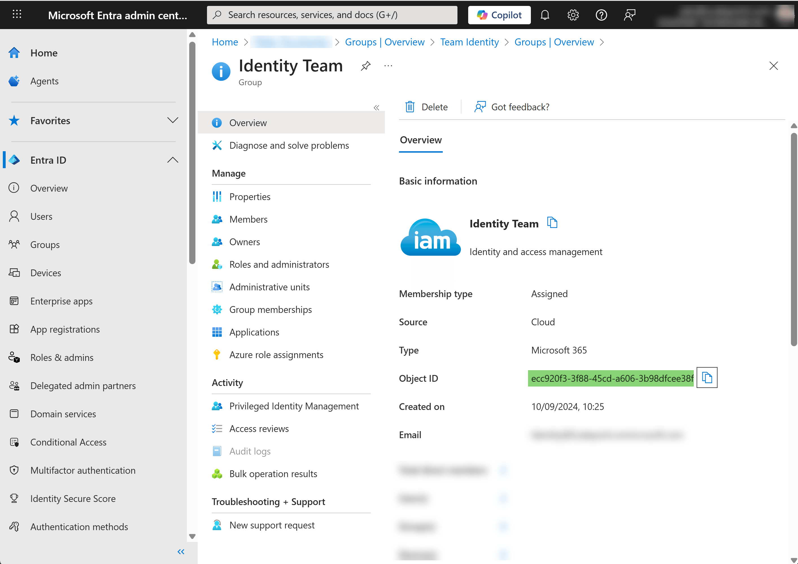
Task: Click the search resources input field
Action: [x=332, y=15]
